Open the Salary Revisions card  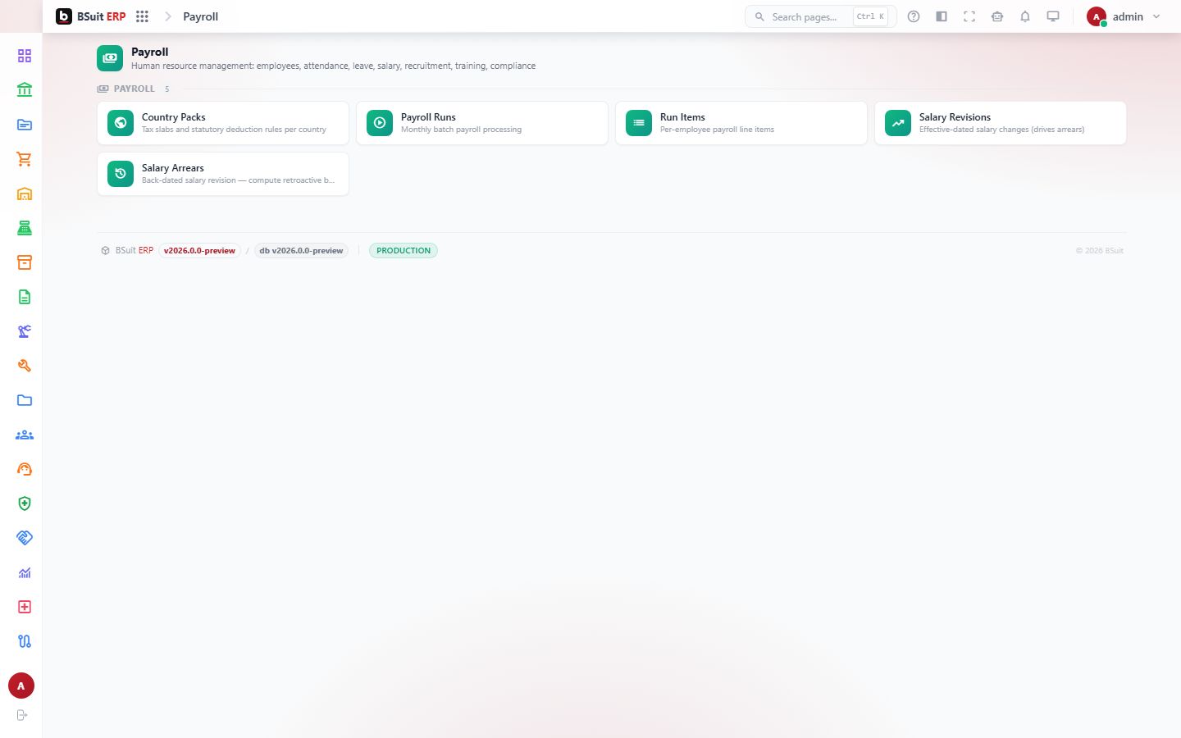click(x=1001, y=123)
